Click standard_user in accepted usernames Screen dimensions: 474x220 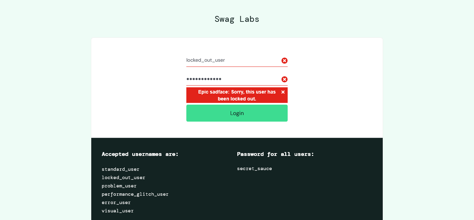click(x=120, y=169)
